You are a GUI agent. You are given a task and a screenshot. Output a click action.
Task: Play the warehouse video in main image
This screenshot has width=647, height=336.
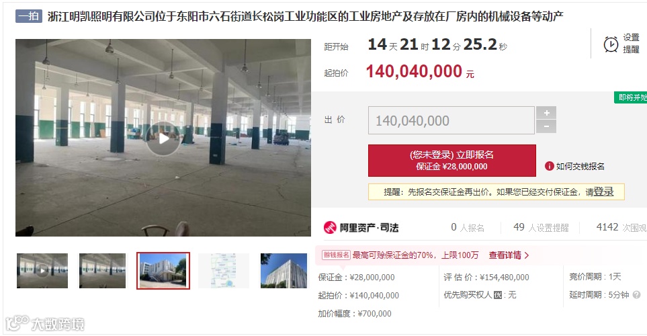(163, 138)
